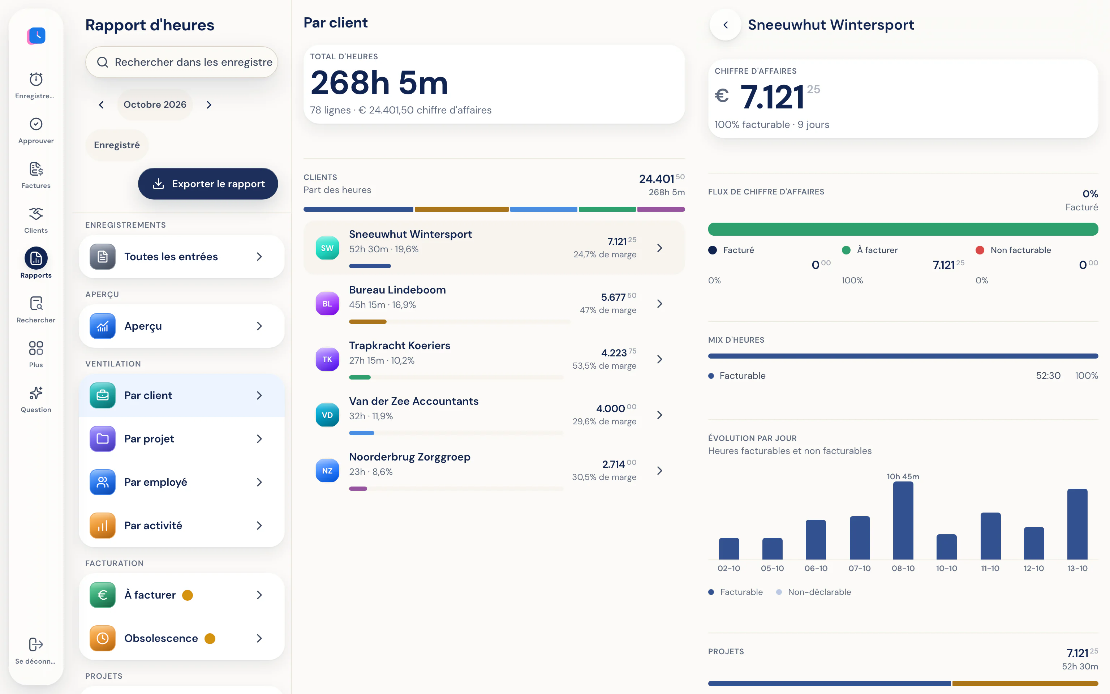Click the BL avatar of Bureau Lindeboom
Screen dimensions: 1110x694
coord(327,303)
